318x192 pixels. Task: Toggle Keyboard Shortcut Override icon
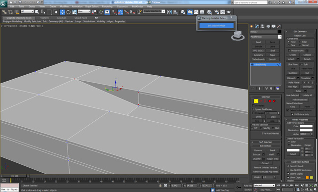(x=107, y=12)
